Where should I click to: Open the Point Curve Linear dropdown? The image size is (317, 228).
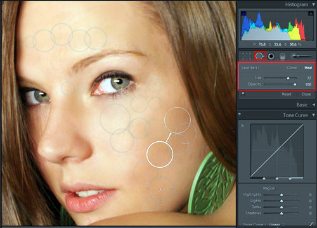276,224
